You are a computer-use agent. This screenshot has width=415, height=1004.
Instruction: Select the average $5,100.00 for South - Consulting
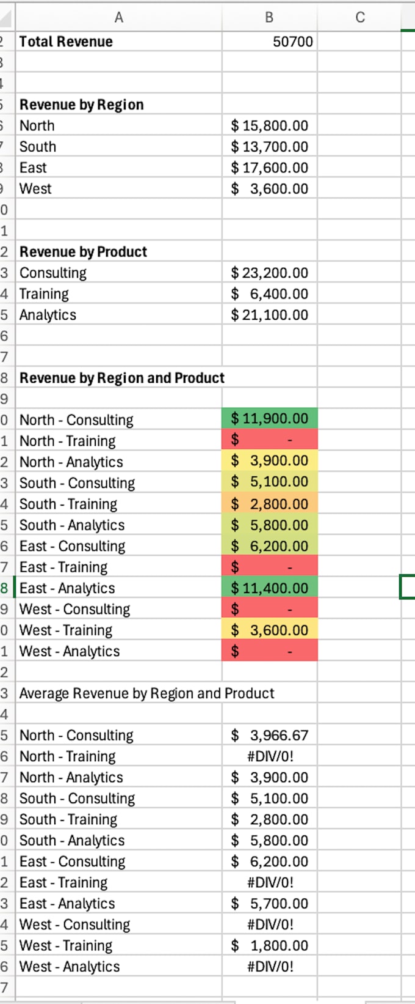tap(269, 798)
